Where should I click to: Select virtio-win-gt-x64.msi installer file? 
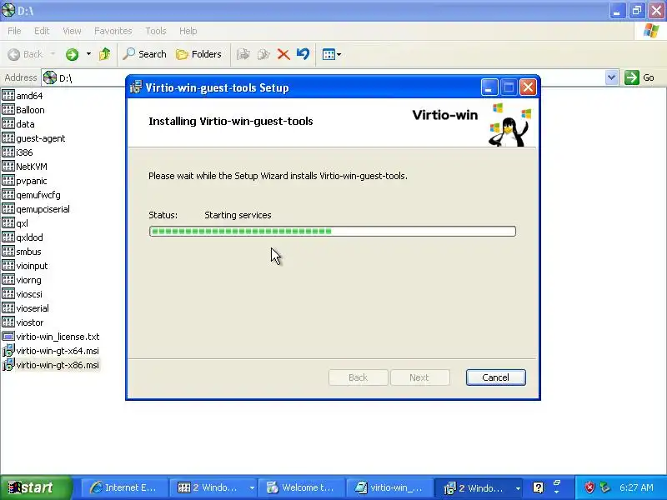point(51,351)
